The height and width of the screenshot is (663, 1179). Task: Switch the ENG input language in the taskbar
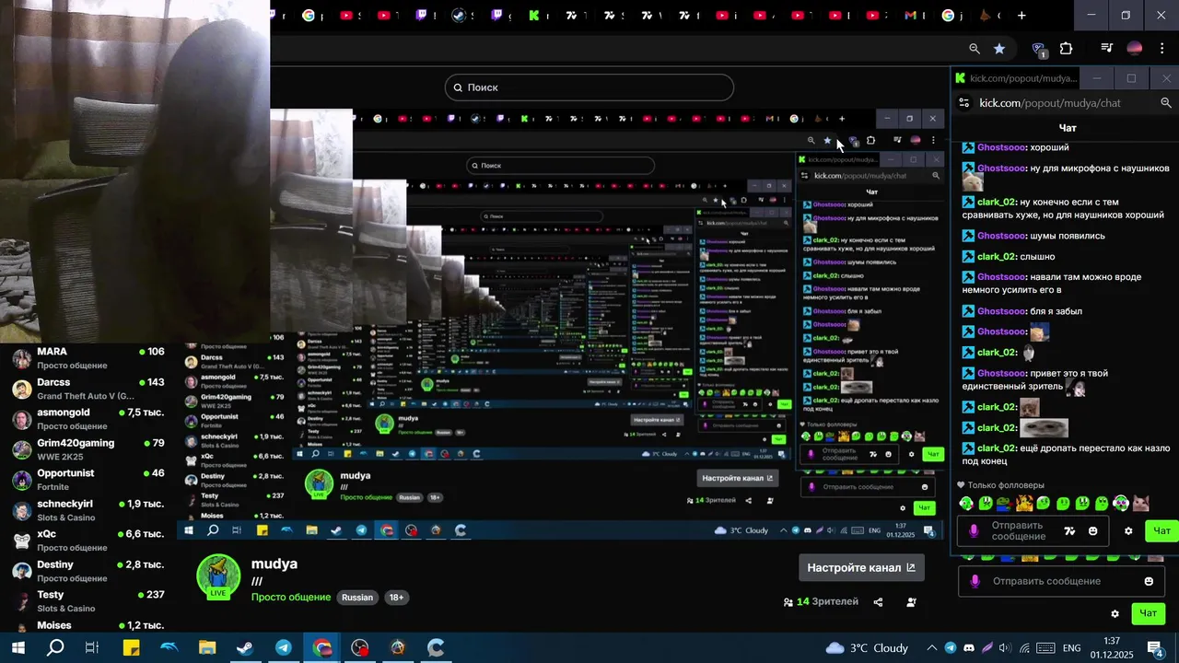pos(1072,648)
